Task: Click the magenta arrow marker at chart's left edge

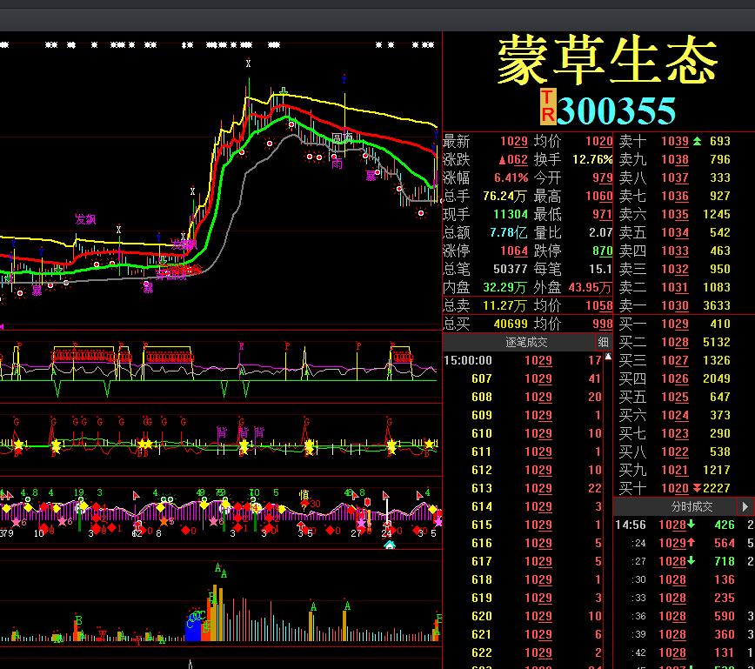Action: 2,326
